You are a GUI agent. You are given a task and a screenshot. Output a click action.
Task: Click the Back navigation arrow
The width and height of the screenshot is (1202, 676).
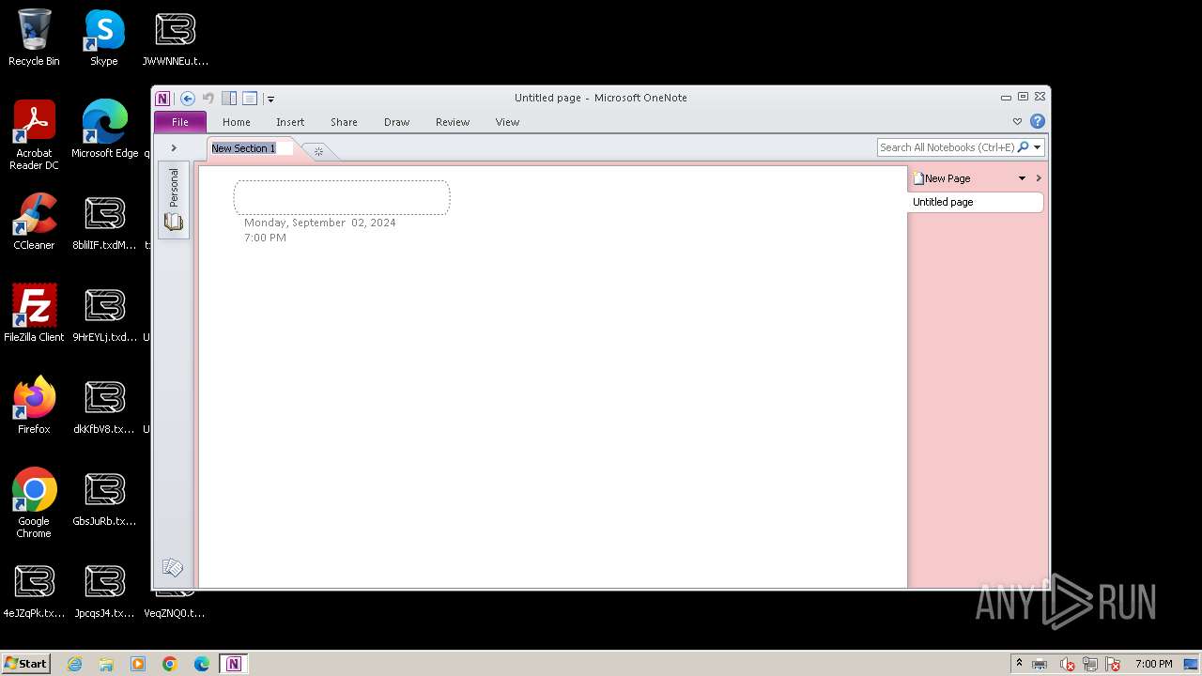pyautogui.click(x=188, y=98)
